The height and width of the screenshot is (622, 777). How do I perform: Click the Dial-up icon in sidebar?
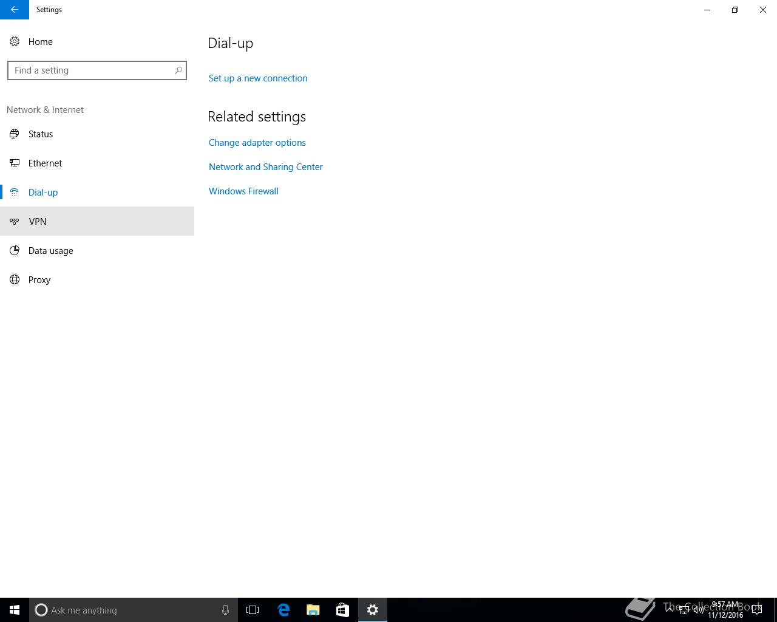pyautogui.click(x=15, y=193)
